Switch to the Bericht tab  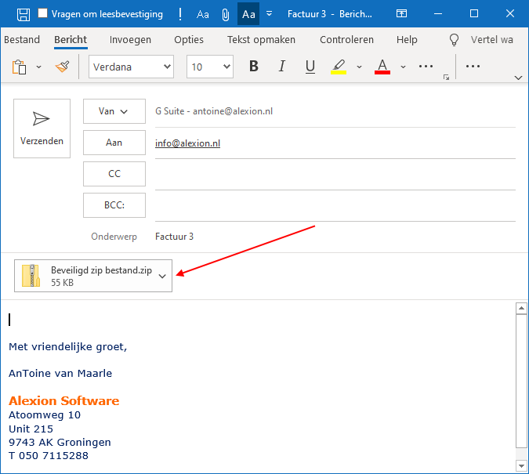click(71, 40)
